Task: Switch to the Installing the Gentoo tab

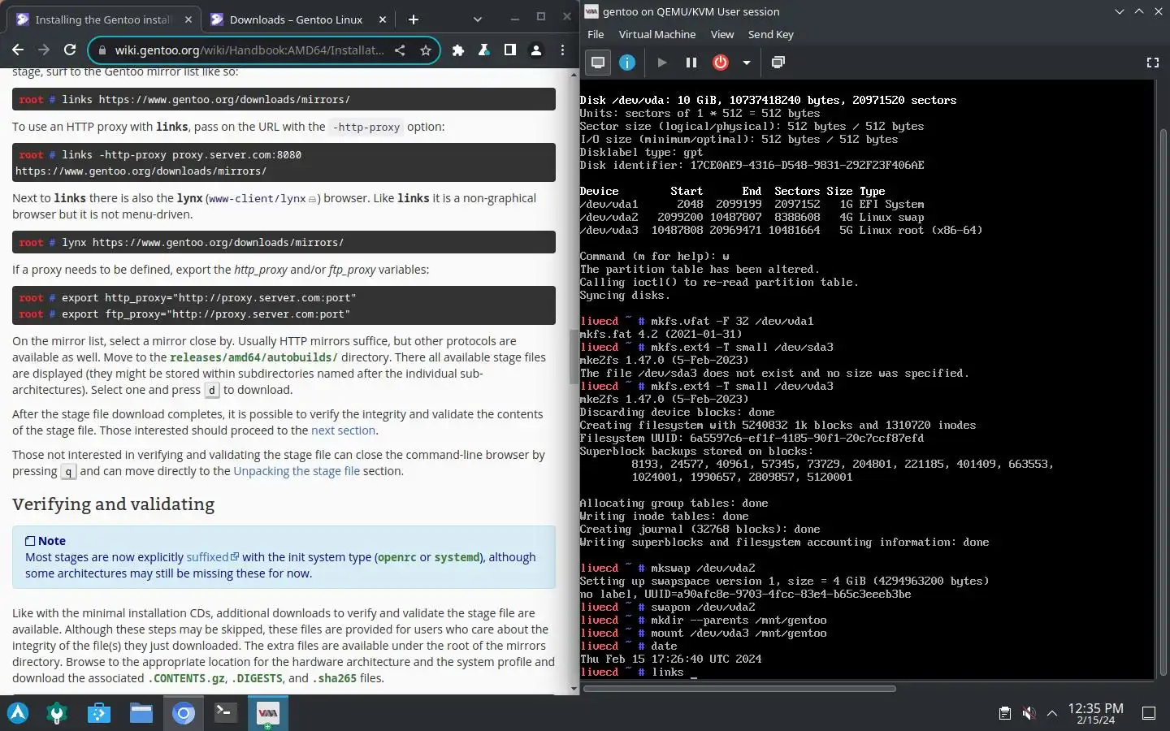Action: click(x=102, y=19)
